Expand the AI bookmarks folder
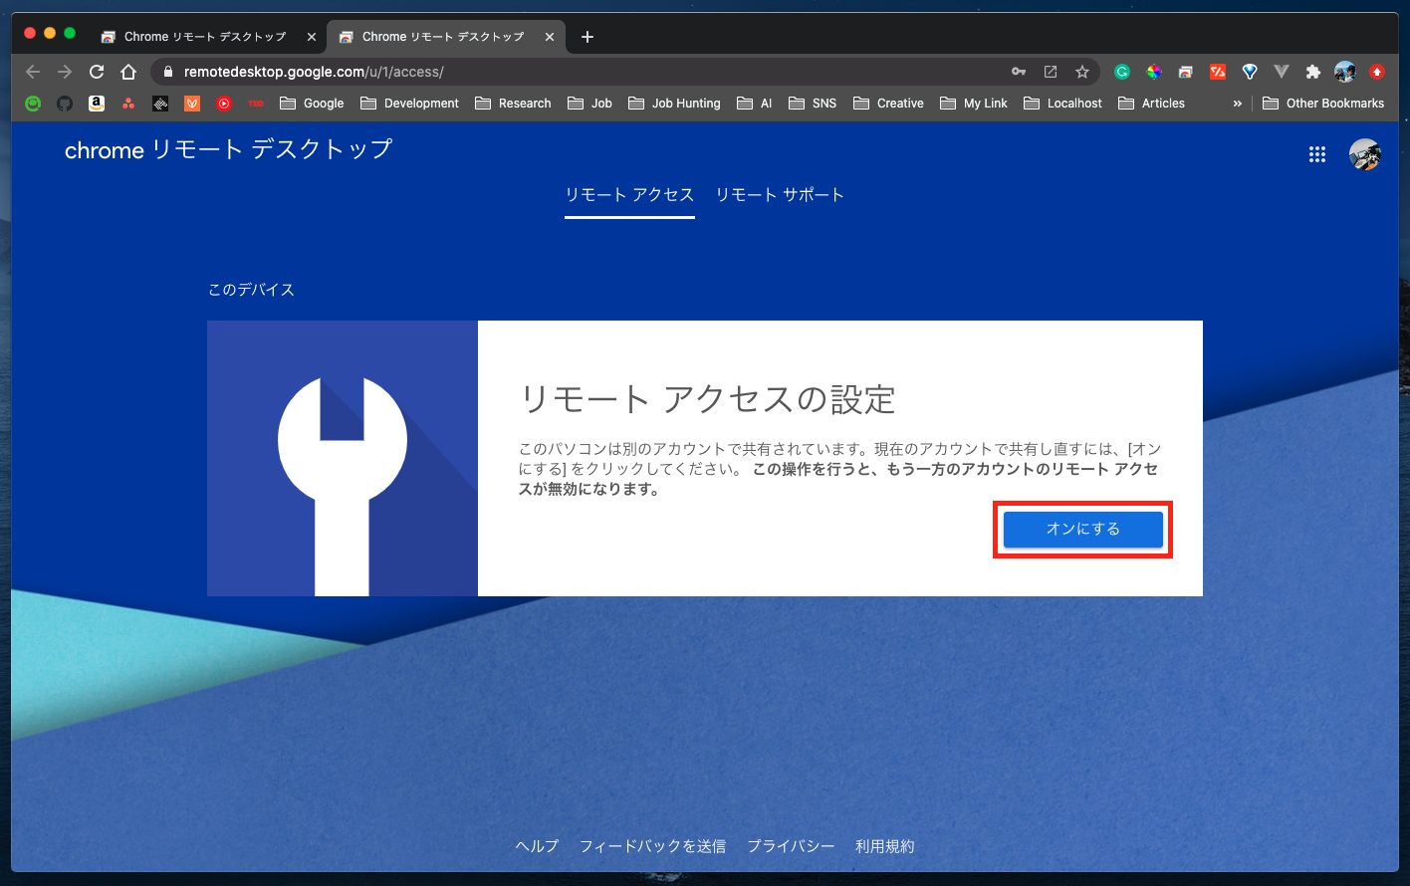 [755, 104]
